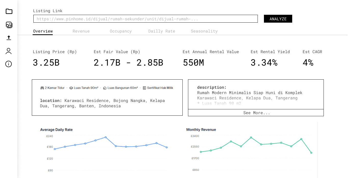The height and width of the screenshot is (178, 348).
Task: Switch to the Dailly Rate tab
Action: pyautogui.click(x=162, y=31)
